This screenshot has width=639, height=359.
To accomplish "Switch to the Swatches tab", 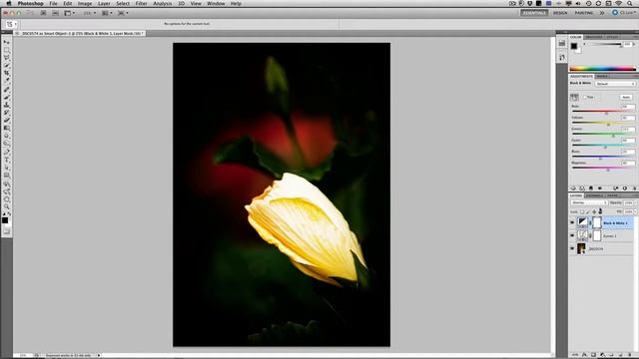I will pyautogui.click(x=593, y=37).
